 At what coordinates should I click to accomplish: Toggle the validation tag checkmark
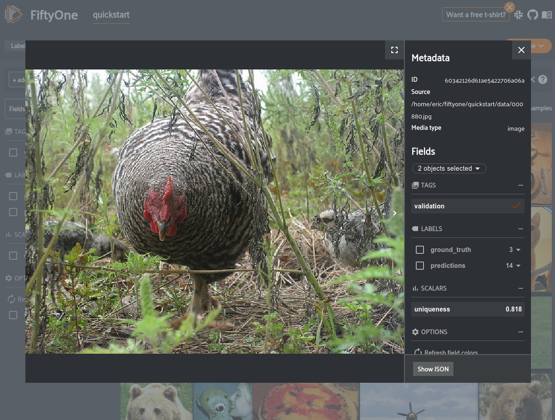516,206
